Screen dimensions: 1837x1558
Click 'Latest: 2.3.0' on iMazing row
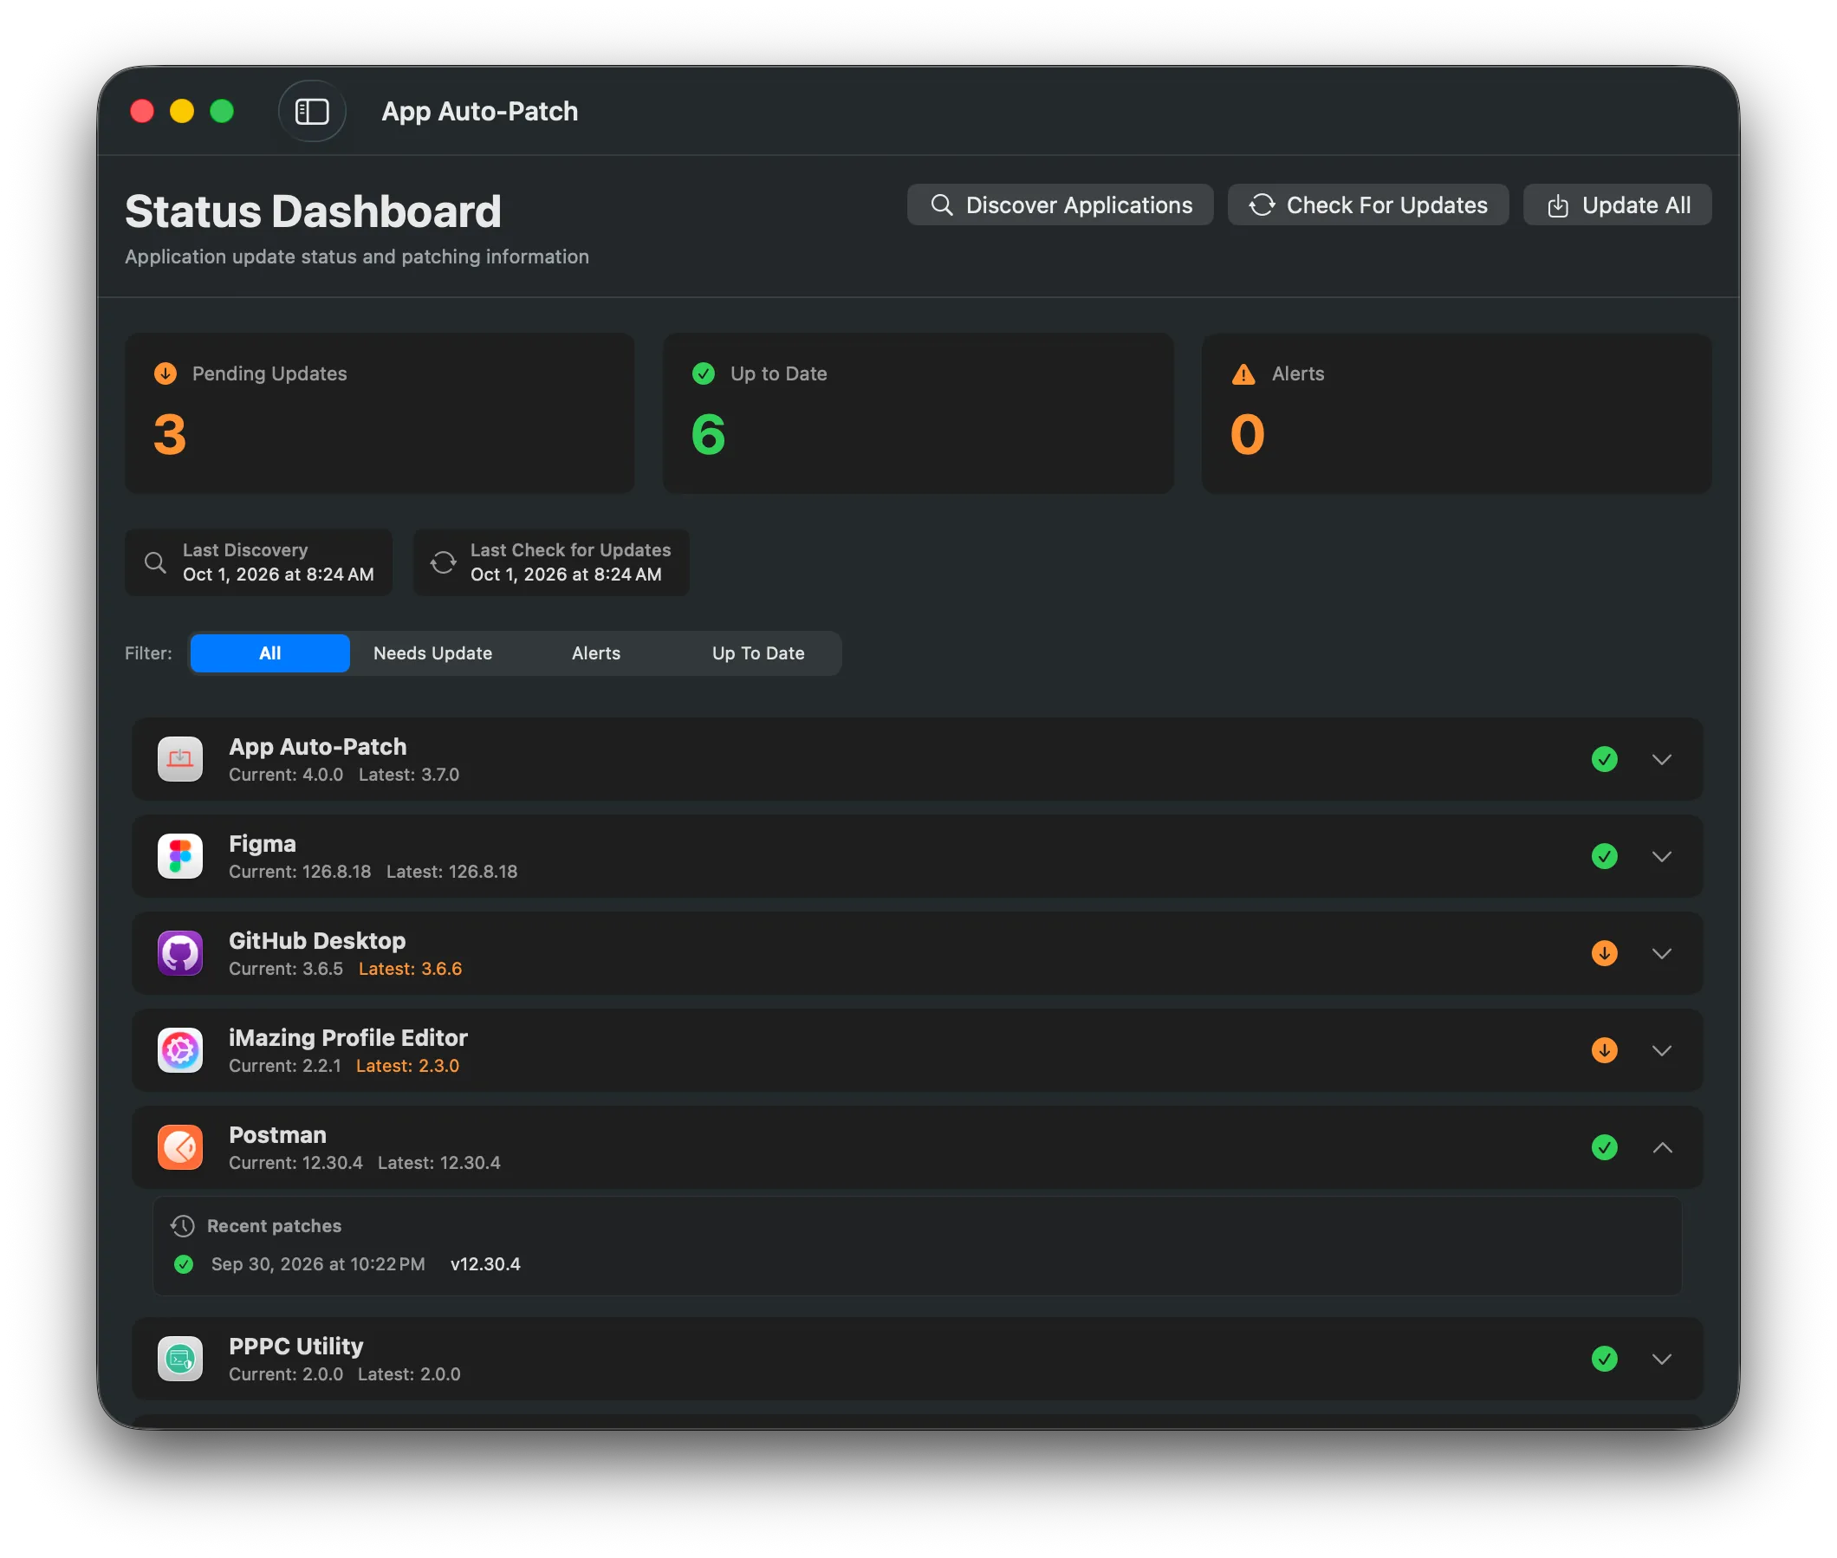click(407, 1066)
